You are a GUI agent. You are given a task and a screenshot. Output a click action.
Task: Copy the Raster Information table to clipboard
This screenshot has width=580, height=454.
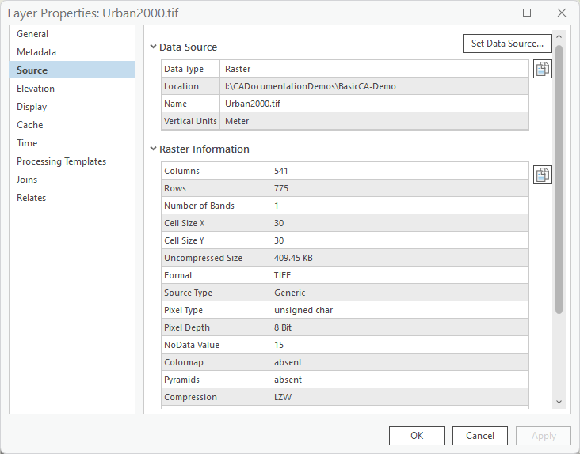pyautogui.click(x=542, y=175)
